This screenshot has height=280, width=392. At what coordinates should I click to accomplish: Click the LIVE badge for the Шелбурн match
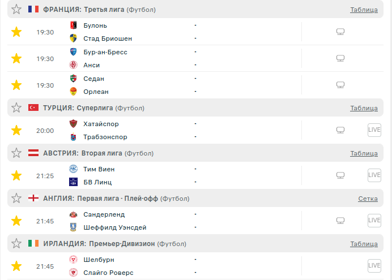click(x=374, y=265)
